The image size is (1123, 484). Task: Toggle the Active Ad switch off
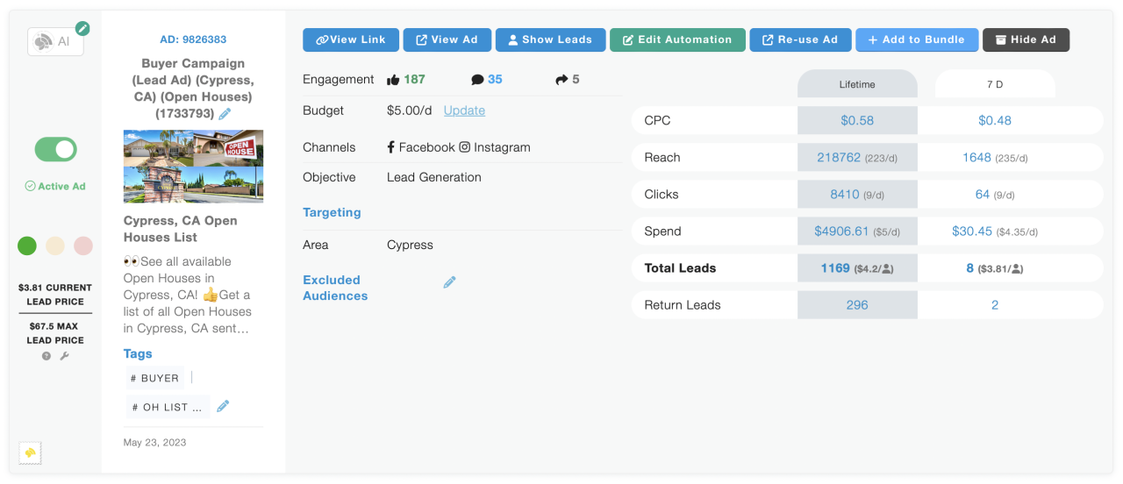click(x=56, y=149)
